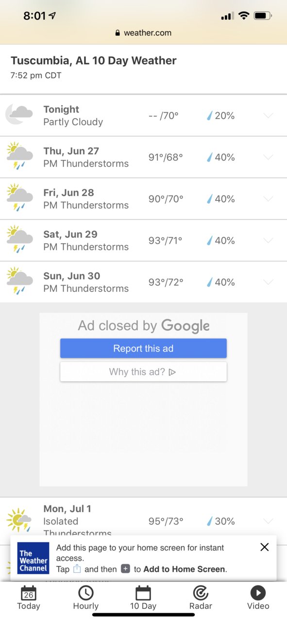Click the Report this ad button
The height and width of the screenshot is (622, 287).
point(143,348)
